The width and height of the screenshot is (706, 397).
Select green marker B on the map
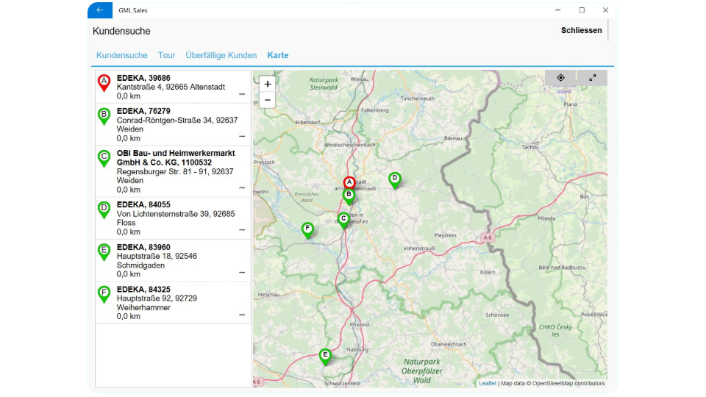point(349,197)
